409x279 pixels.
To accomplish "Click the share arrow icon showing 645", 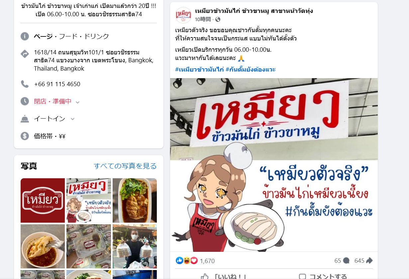I will [x=369, y=261].
